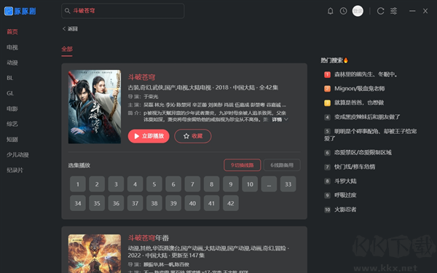437x273 pixels.
Task: Expand the hidden episodes via the … button
Action: [x=269, y=184]
